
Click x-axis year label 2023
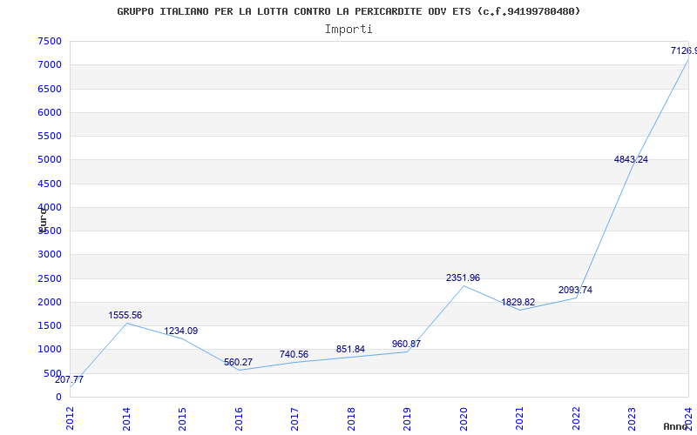pyautogui.click(x=633, y=418)
